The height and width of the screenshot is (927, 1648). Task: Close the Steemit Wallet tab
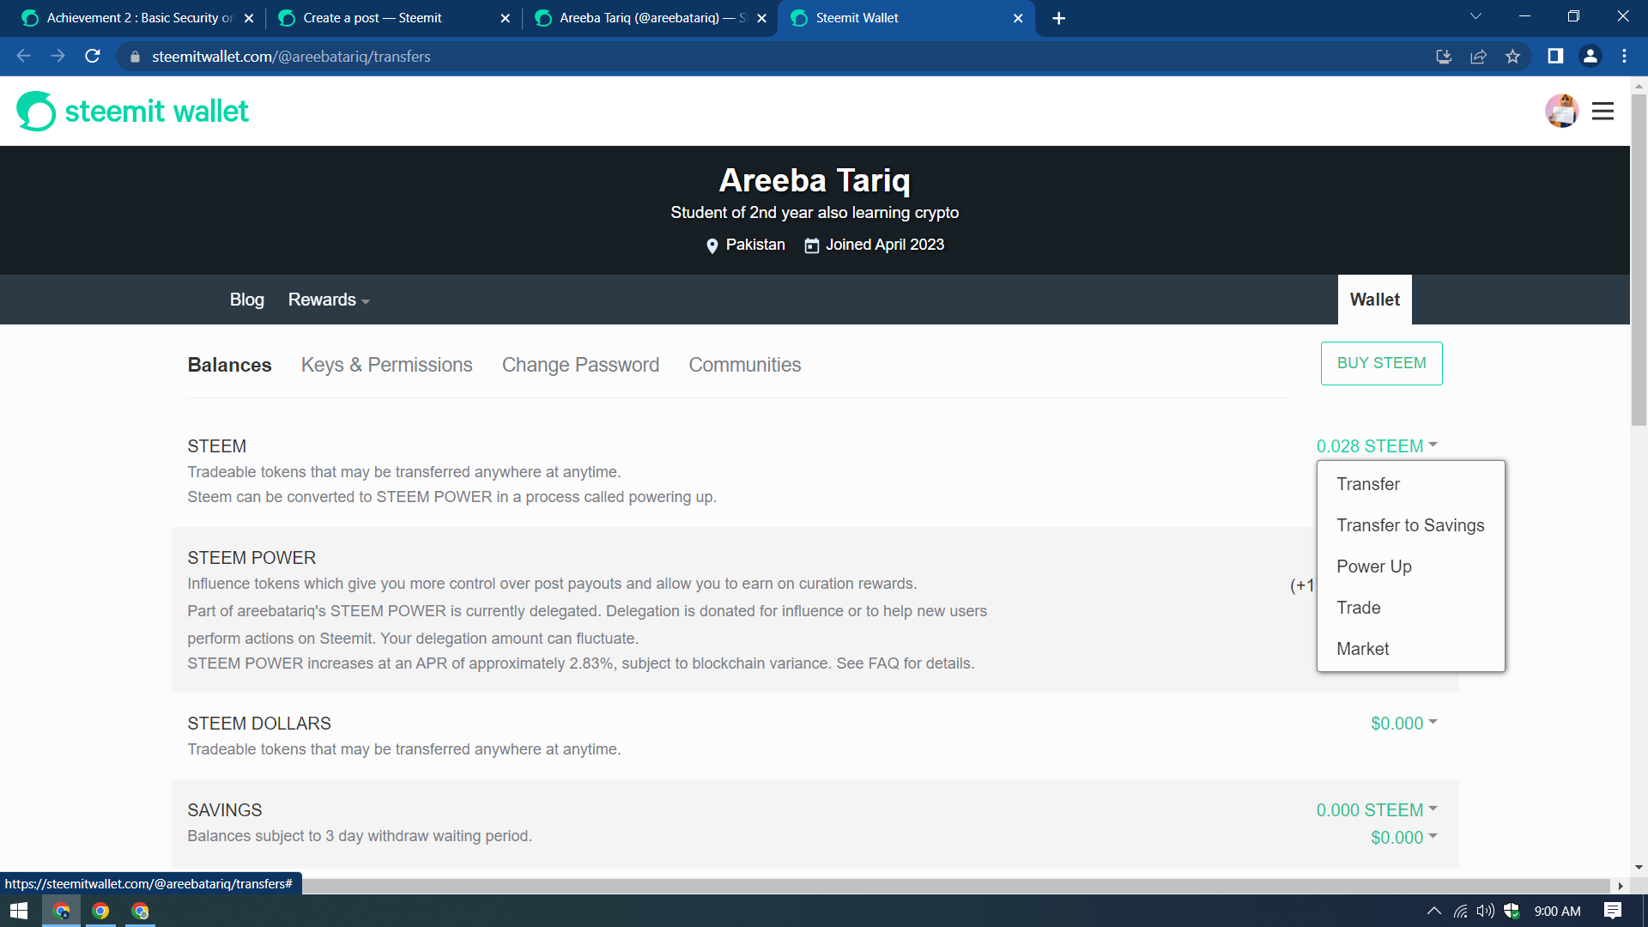click(x=1018, y=18)
